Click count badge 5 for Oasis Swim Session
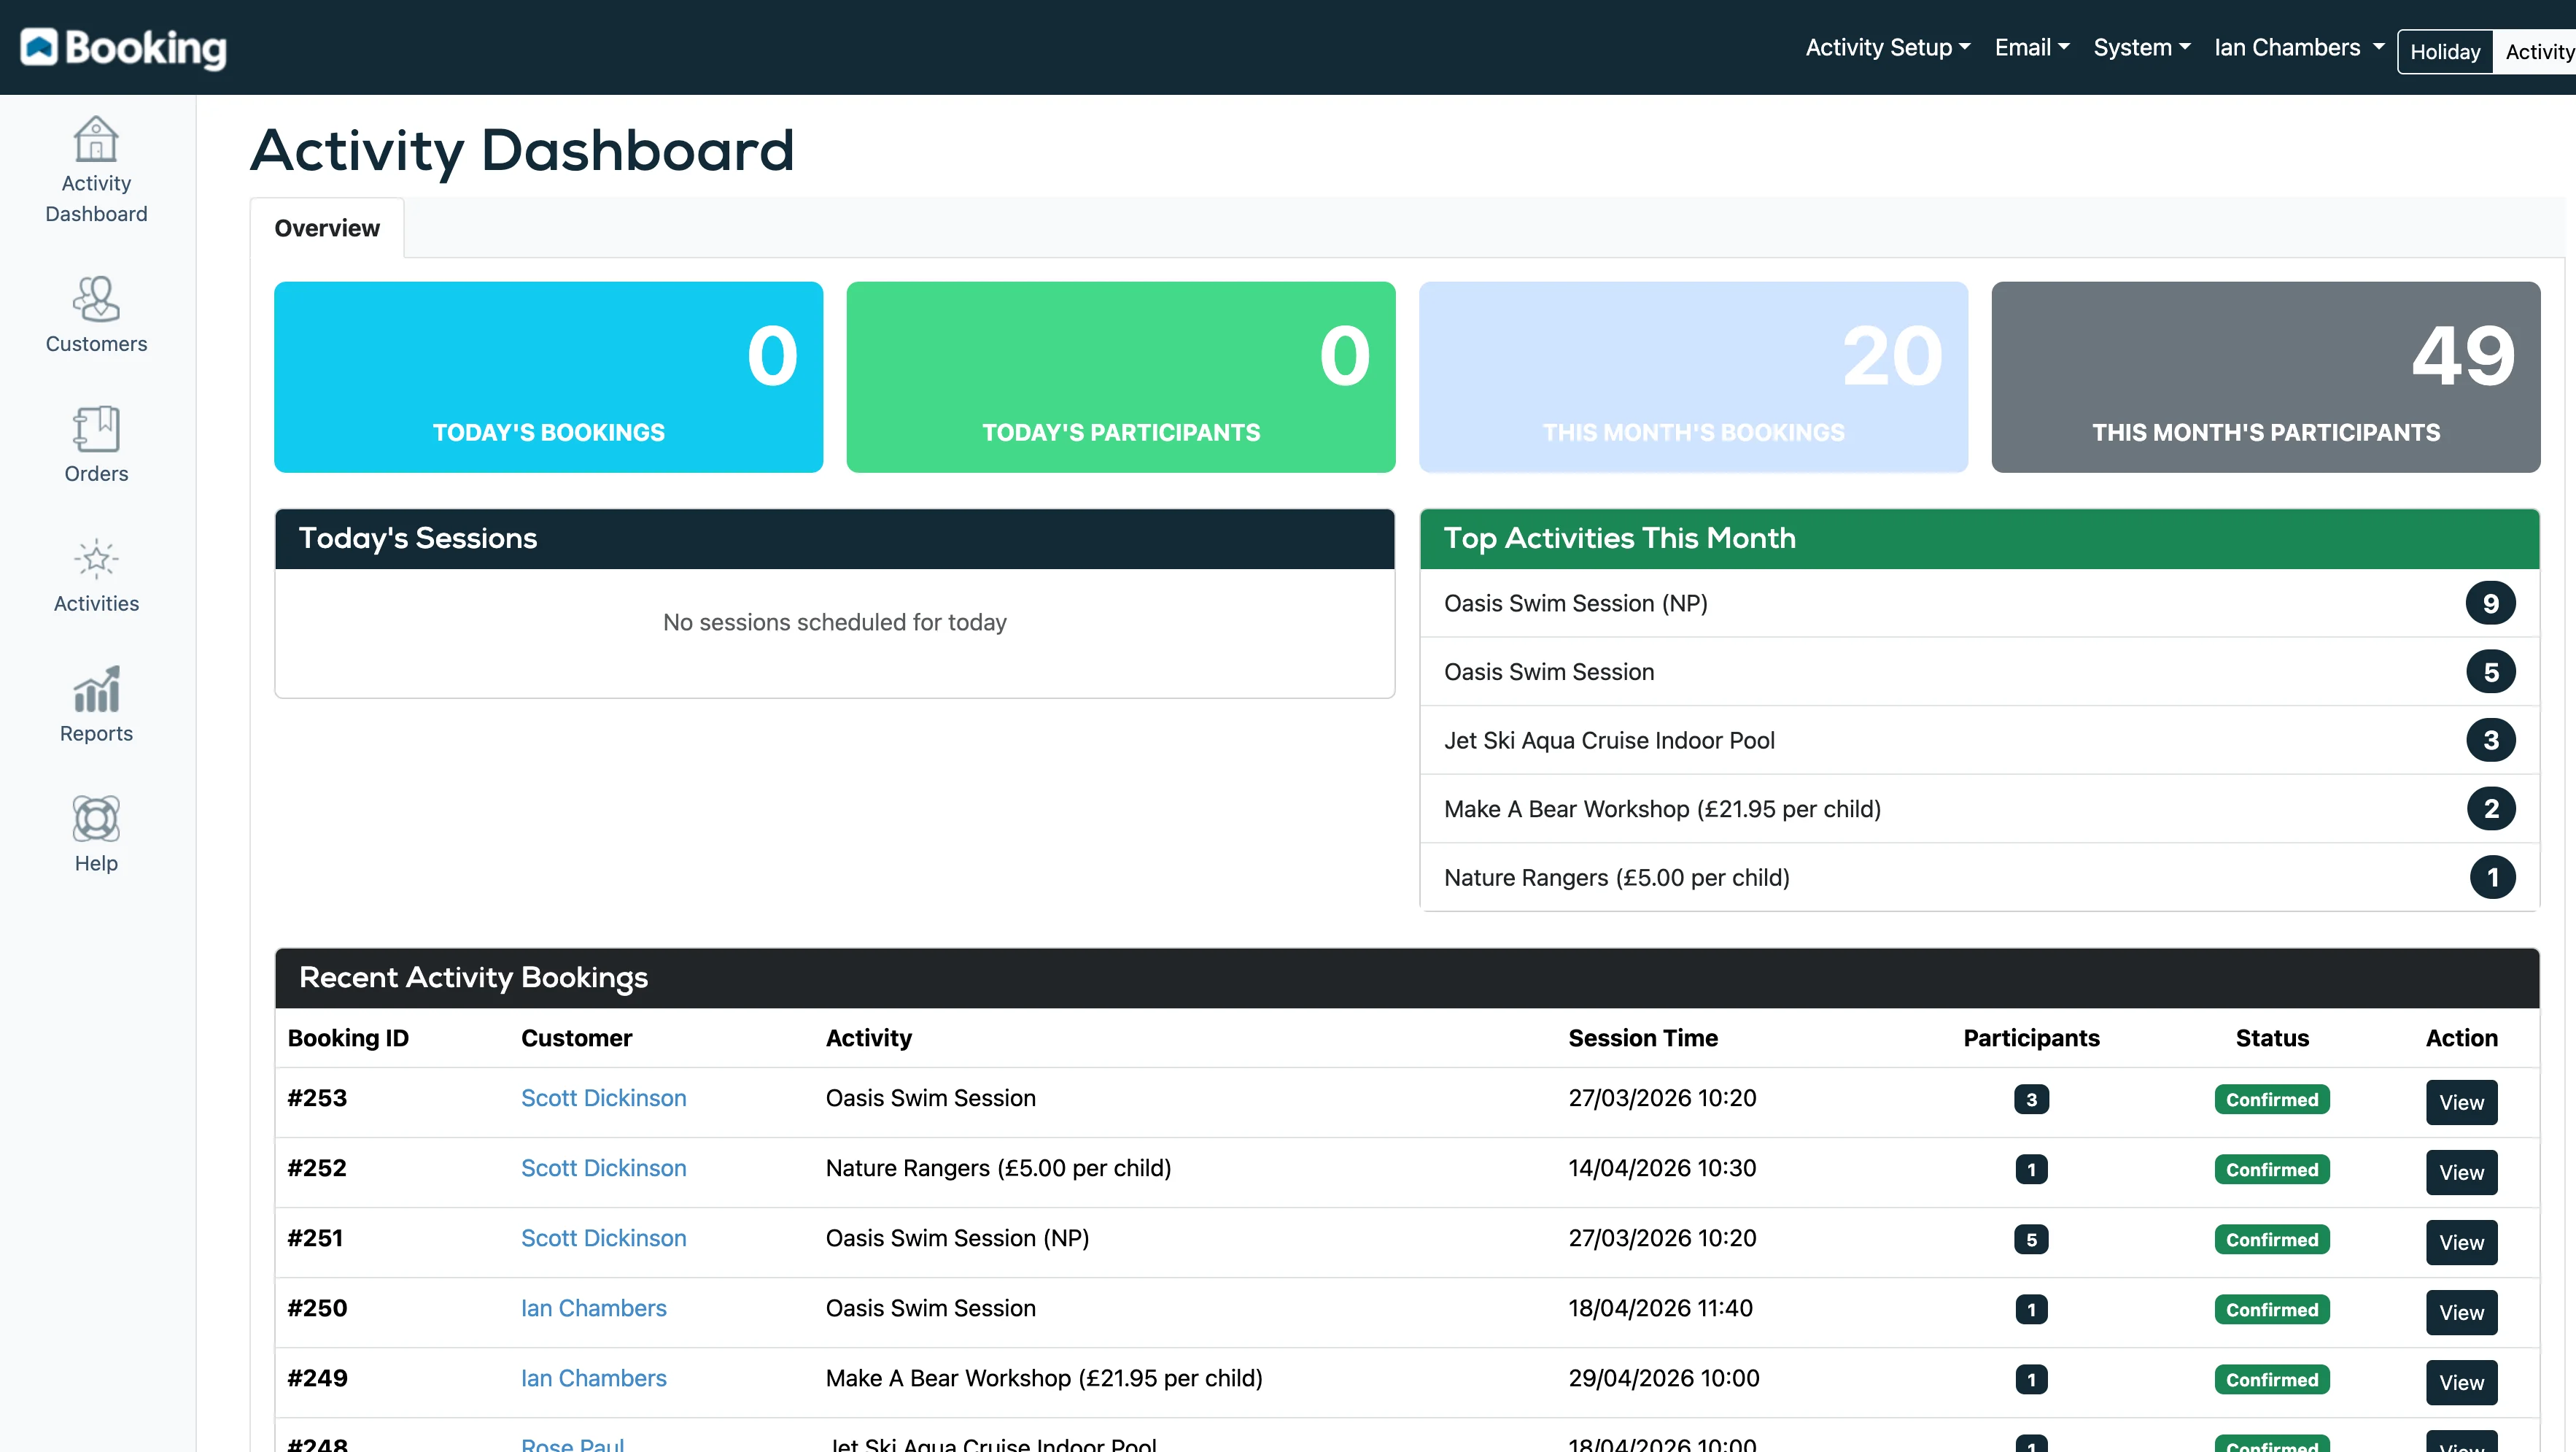 [x=2490, y=673]
